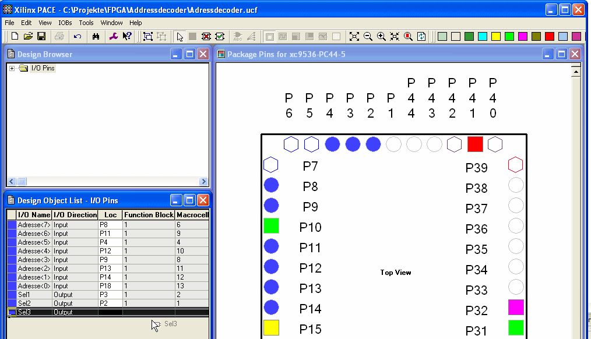Screen dimensions: 591x339
Task: Pick the cyan toolbar color swatch
Action: tap(483, 36)
